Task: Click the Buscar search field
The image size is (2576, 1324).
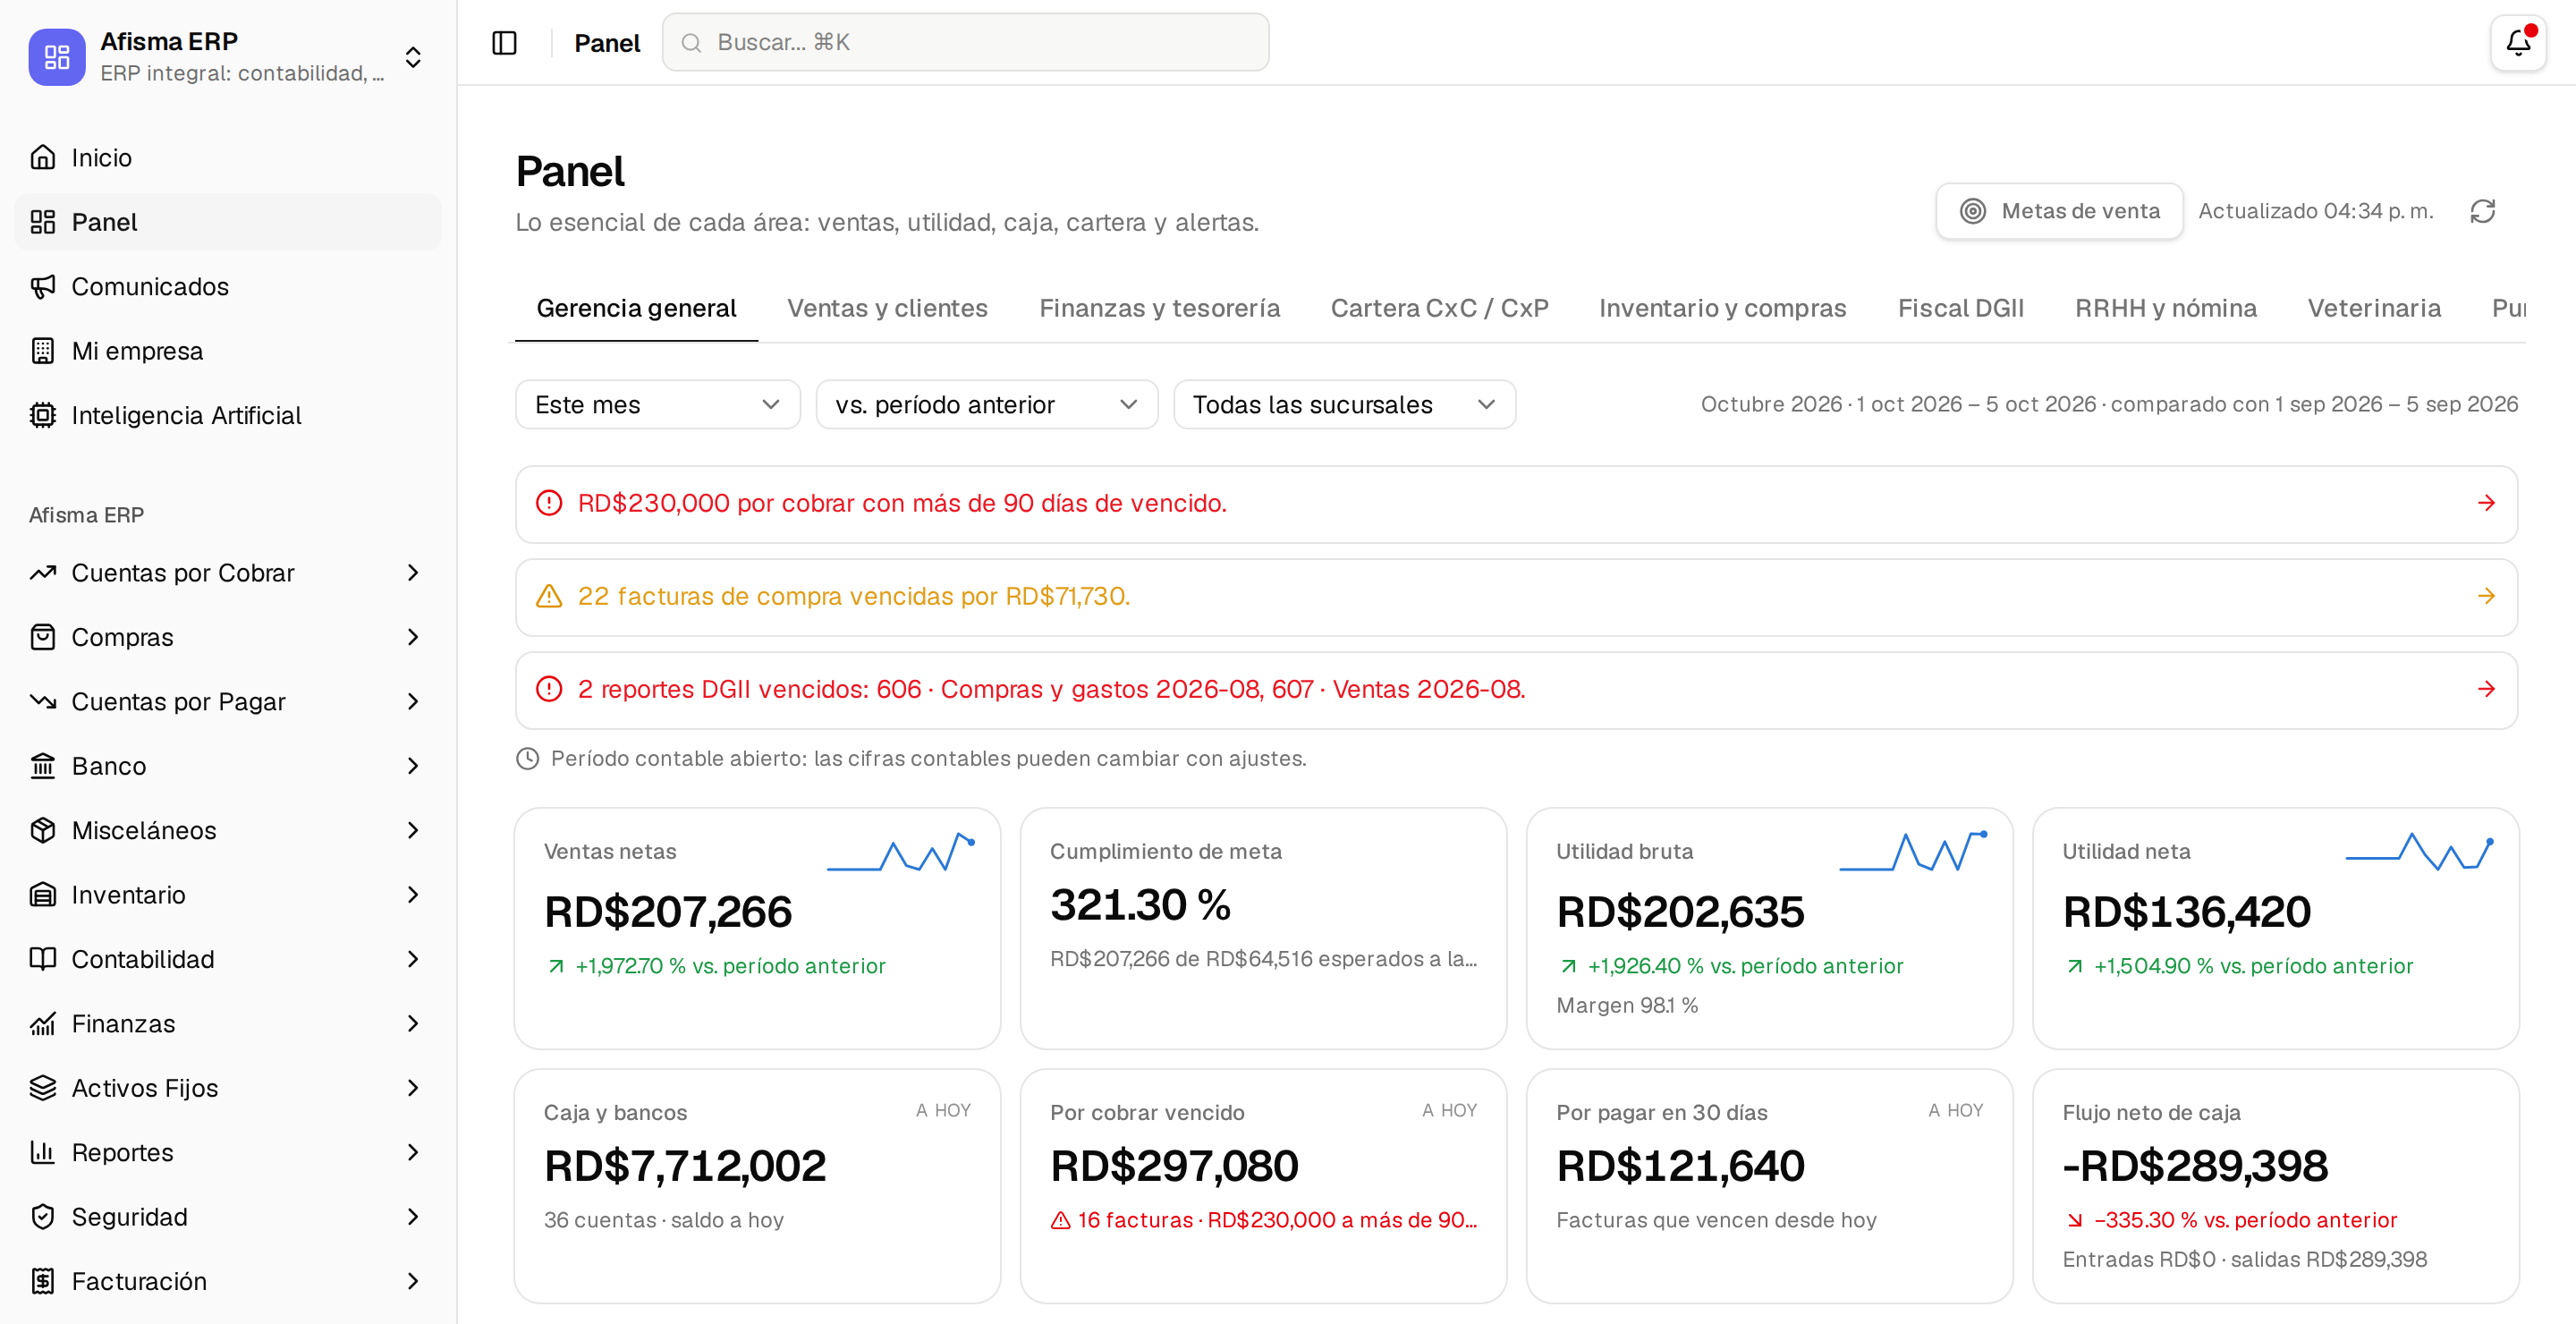Action: [x=965, y=43]
